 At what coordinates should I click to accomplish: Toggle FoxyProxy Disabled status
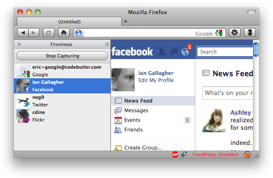click(215, 155)
